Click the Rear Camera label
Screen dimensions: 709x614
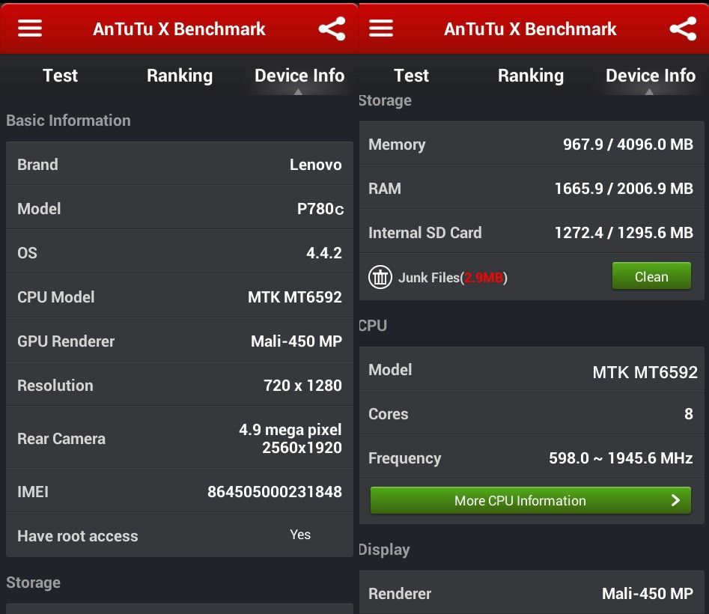(x=61, y=439)
